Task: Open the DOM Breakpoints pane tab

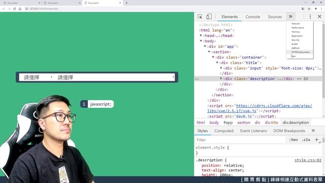Action: (289, 131)
